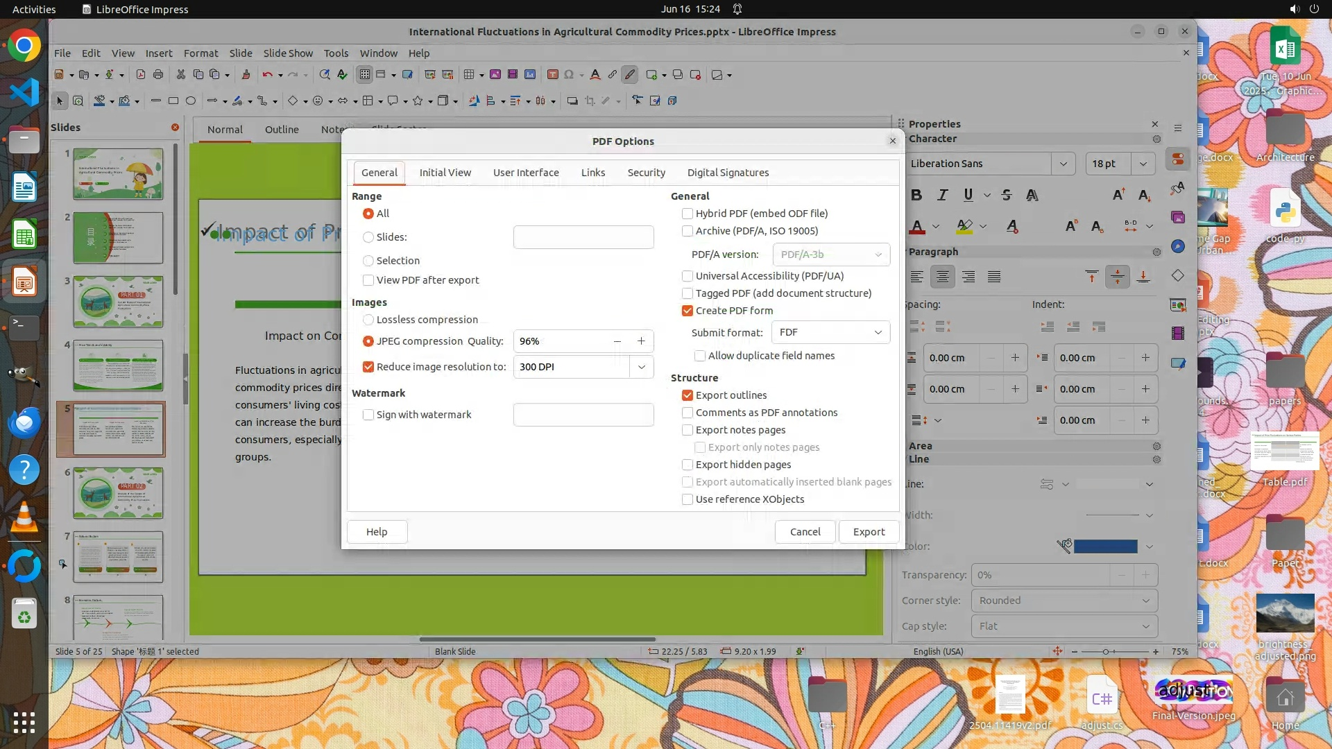Click the Export button
This screenshot has width=1332, height=749.
click(869, 532)
